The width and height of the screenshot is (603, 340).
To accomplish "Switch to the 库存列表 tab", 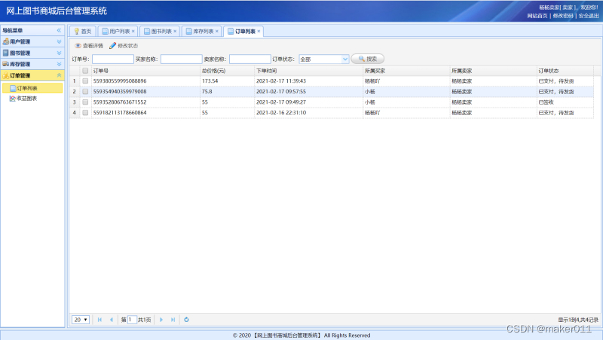I will pos(200,32).
